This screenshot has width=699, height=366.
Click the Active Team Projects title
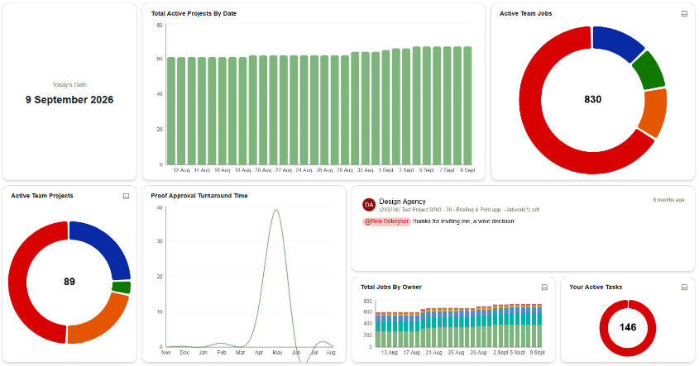click(x=42, y=196)
